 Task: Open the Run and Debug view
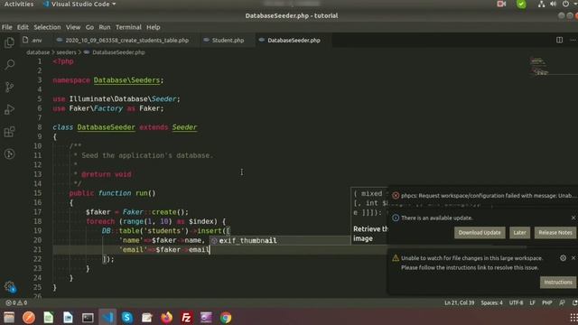[9, 109]
